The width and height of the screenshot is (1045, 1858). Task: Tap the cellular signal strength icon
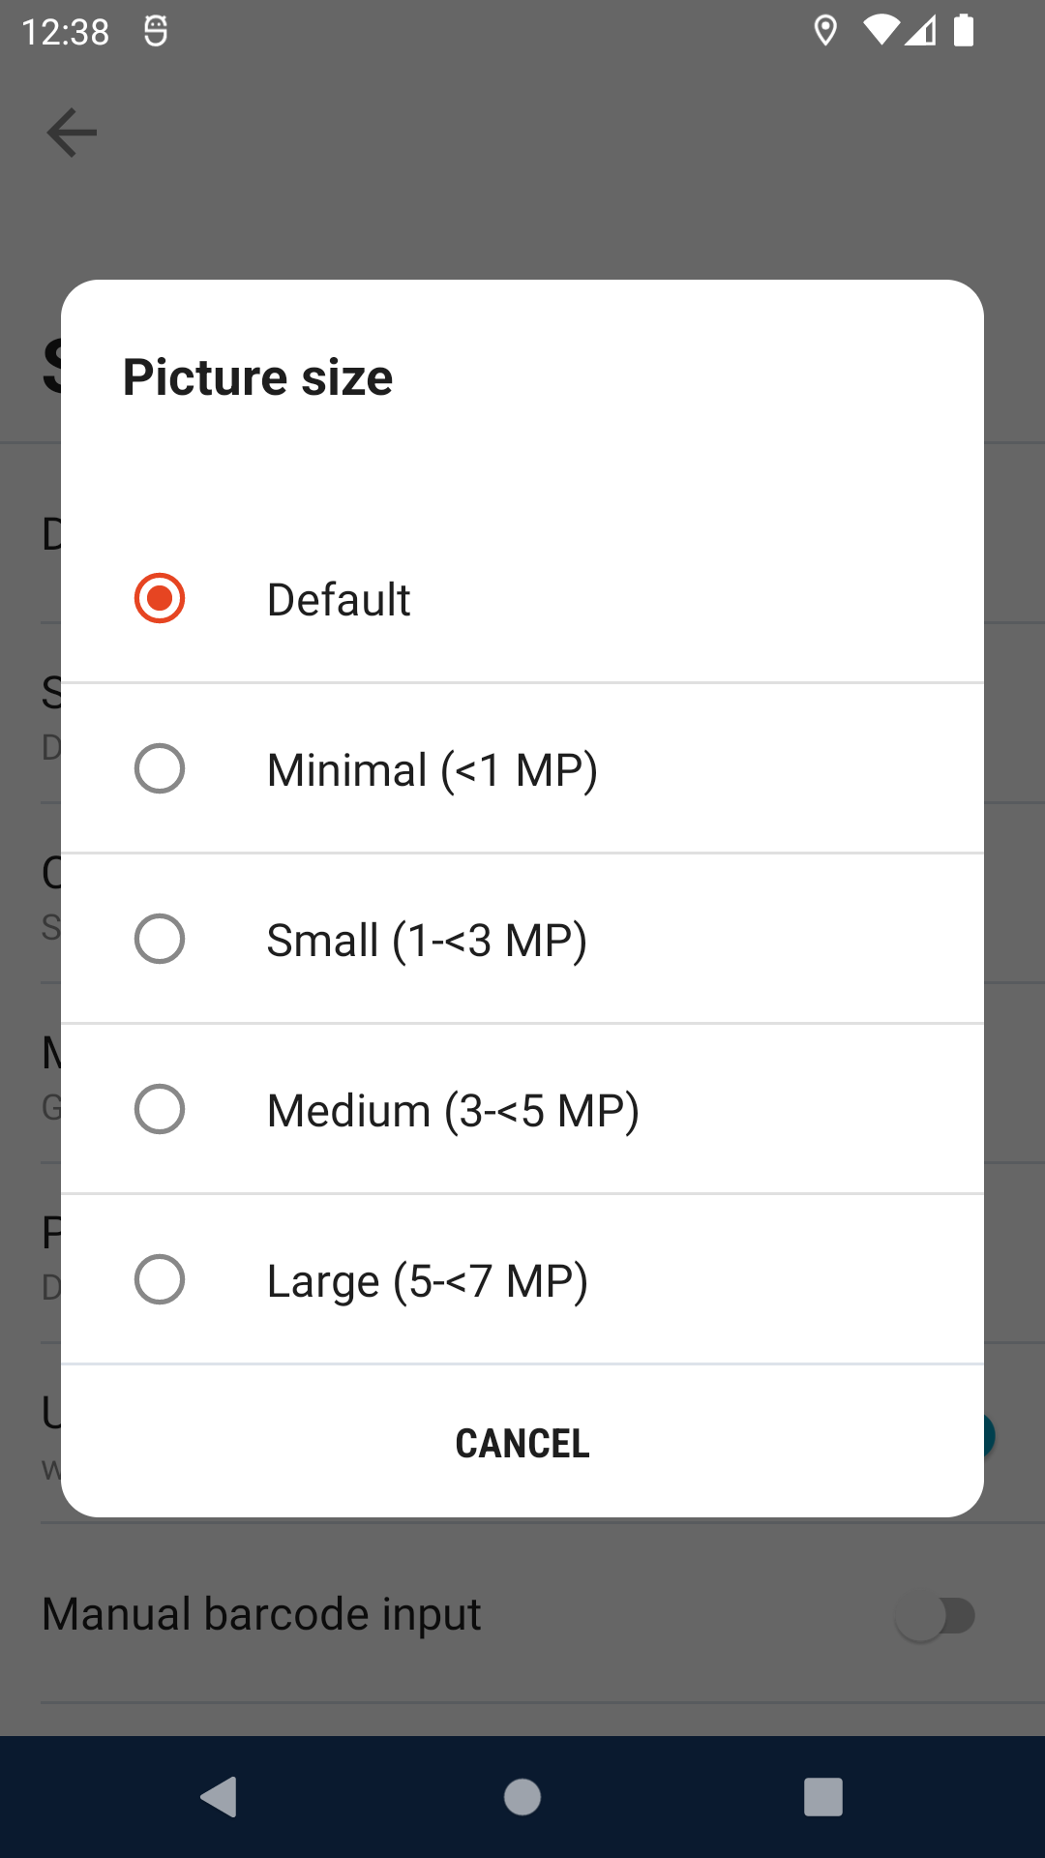click(921, 31)
